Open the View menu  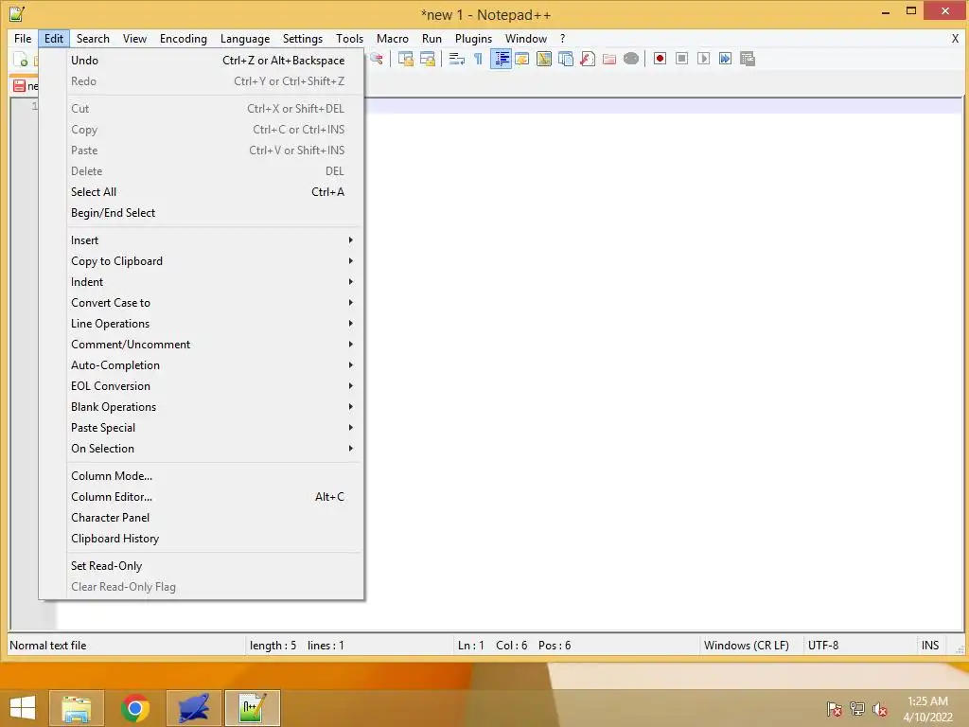click(x=134, y=38)
